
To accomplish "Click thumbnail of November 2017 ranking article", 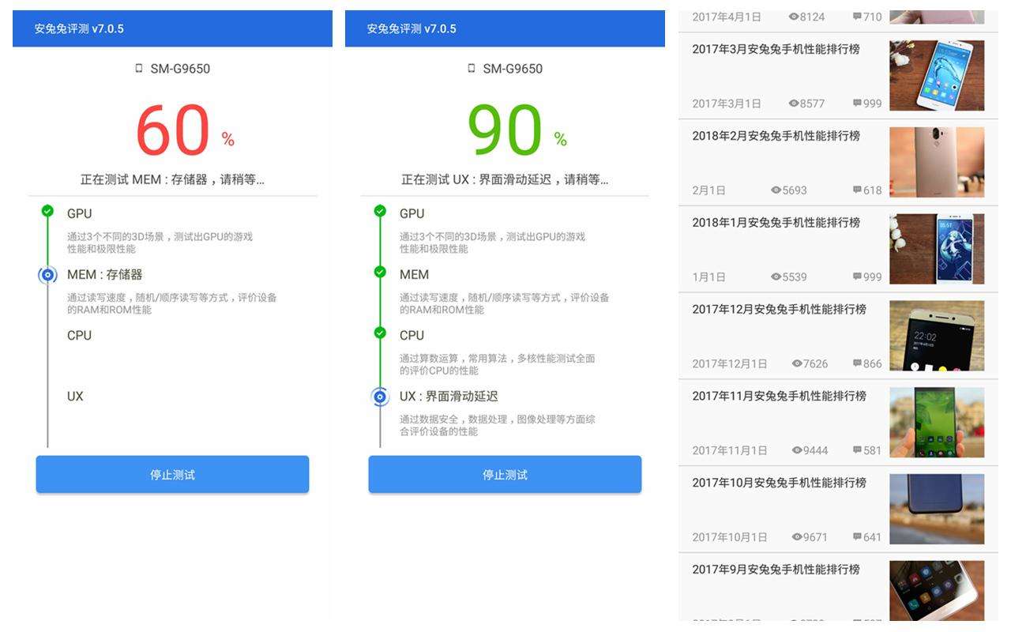I will 937,423.
